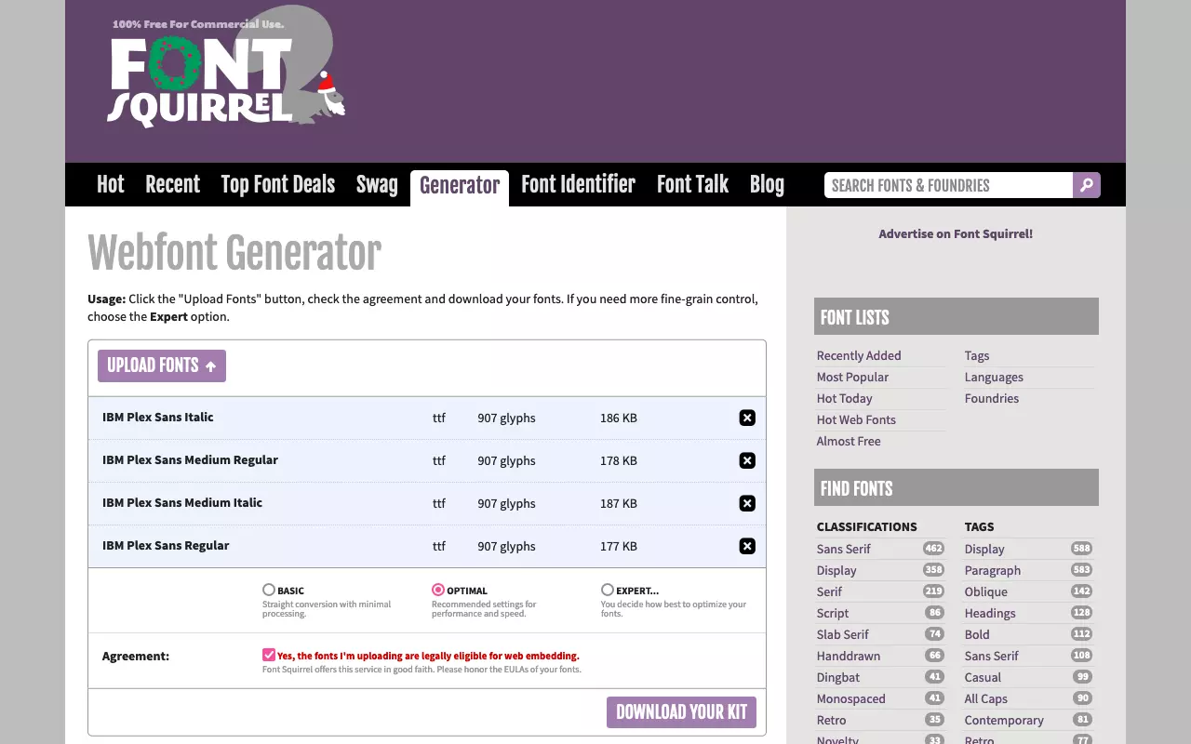
Task: Select the Basic conversion option
Action: pyautogui.click(x=269, y=590)
